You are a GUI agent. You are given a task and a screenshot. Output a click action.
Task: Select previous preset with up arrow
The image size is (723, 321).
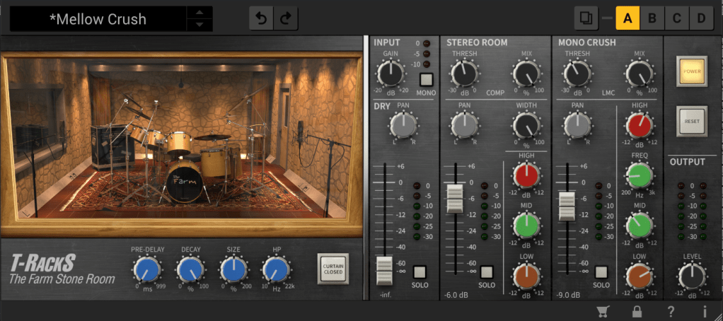[200, 13]
